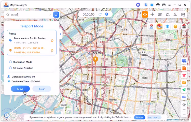Click the back arrow circle at bottom left
This screenshot has height=122, width=191.
tap(7, 115)
